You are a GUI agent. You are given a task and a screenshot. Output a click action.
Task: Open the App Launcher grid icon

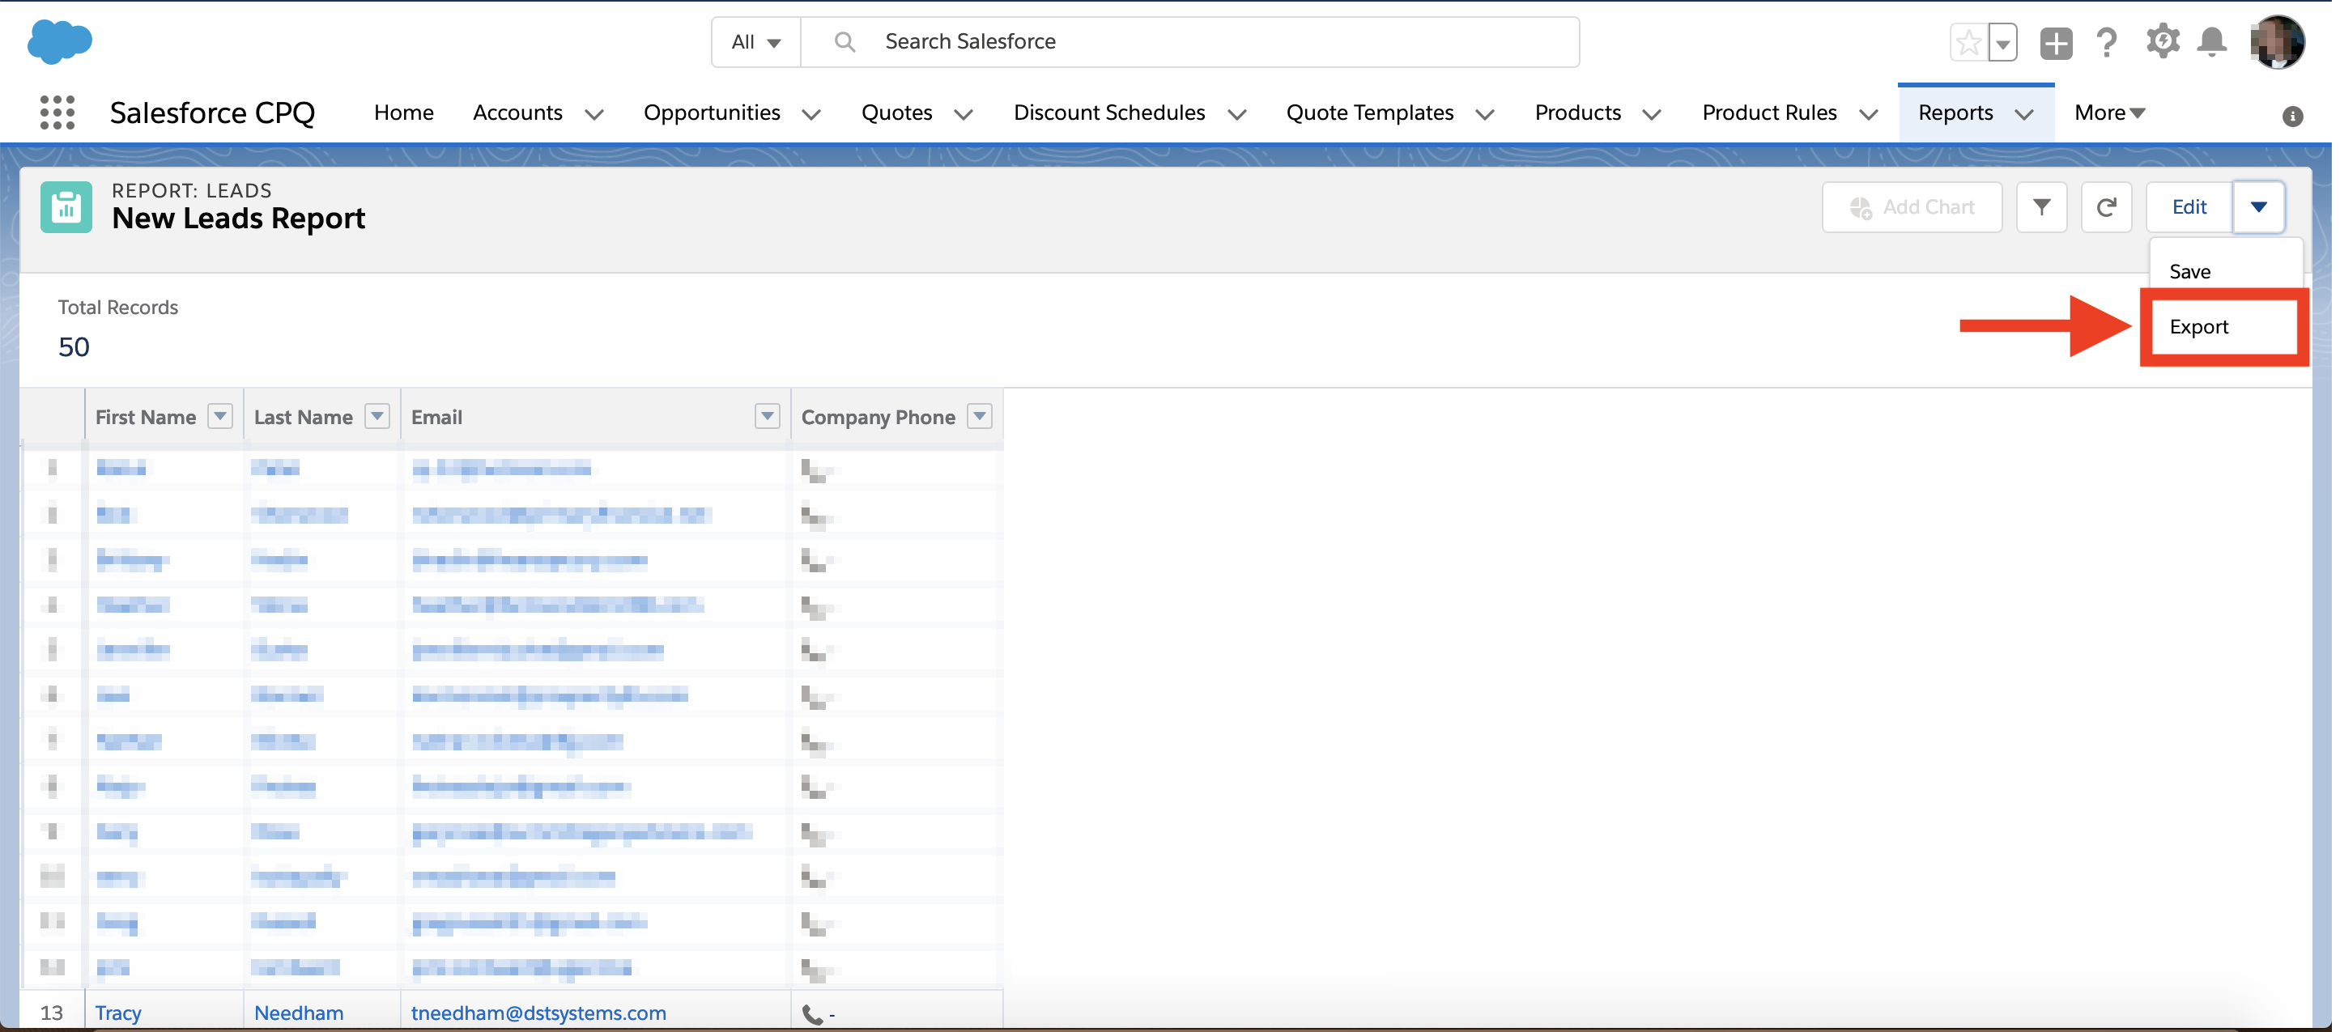[57, 113]
